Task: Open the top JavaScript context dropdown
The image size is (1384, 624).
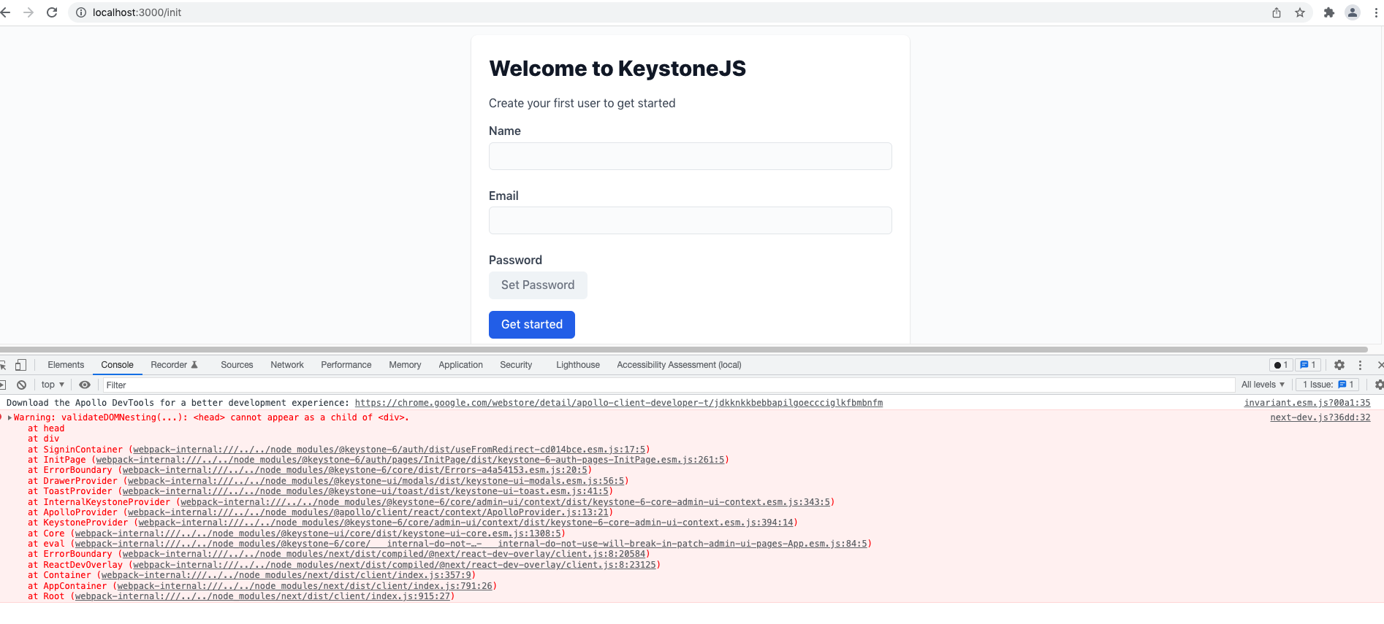Action: tap(53, 385)
